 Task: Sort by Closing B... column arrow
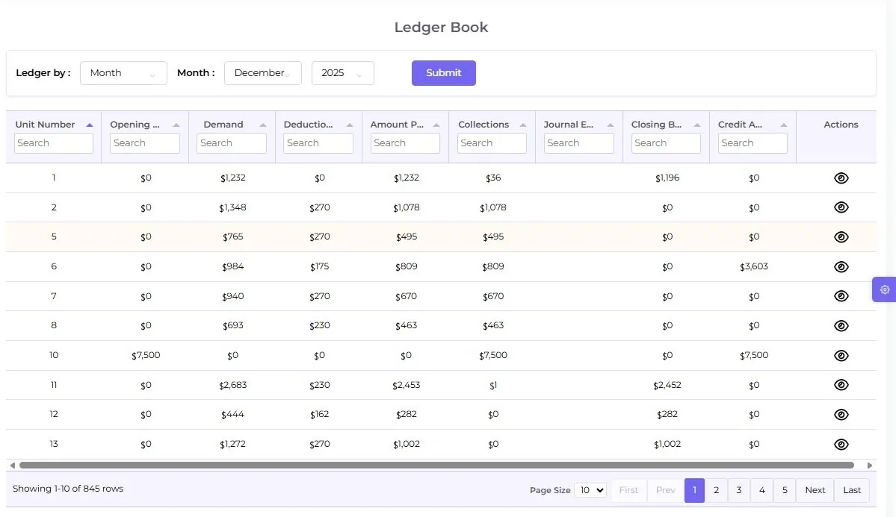coord(697,125)
